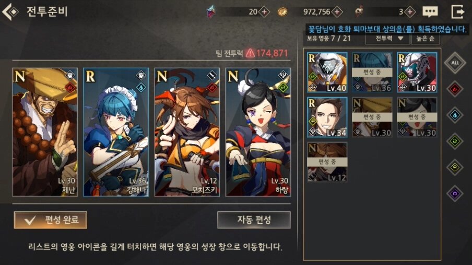Select the green wind element filter
The width and height of the screenshot is (472, 265).
click(x=455, y=141)
